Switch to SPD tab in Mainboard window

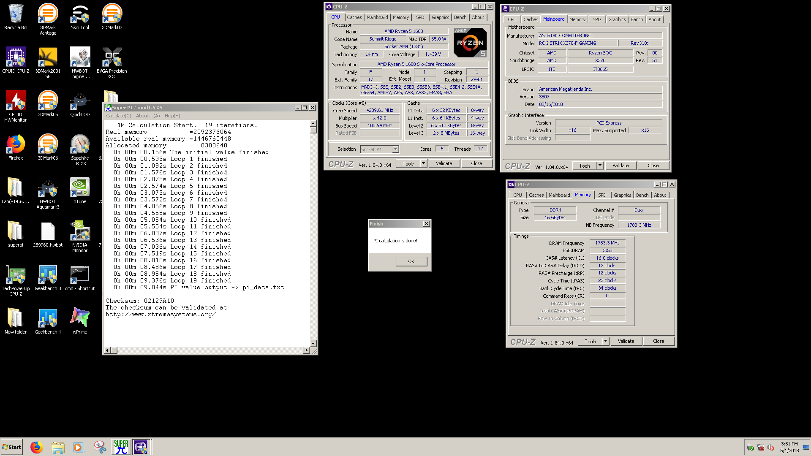click(596, 19)
